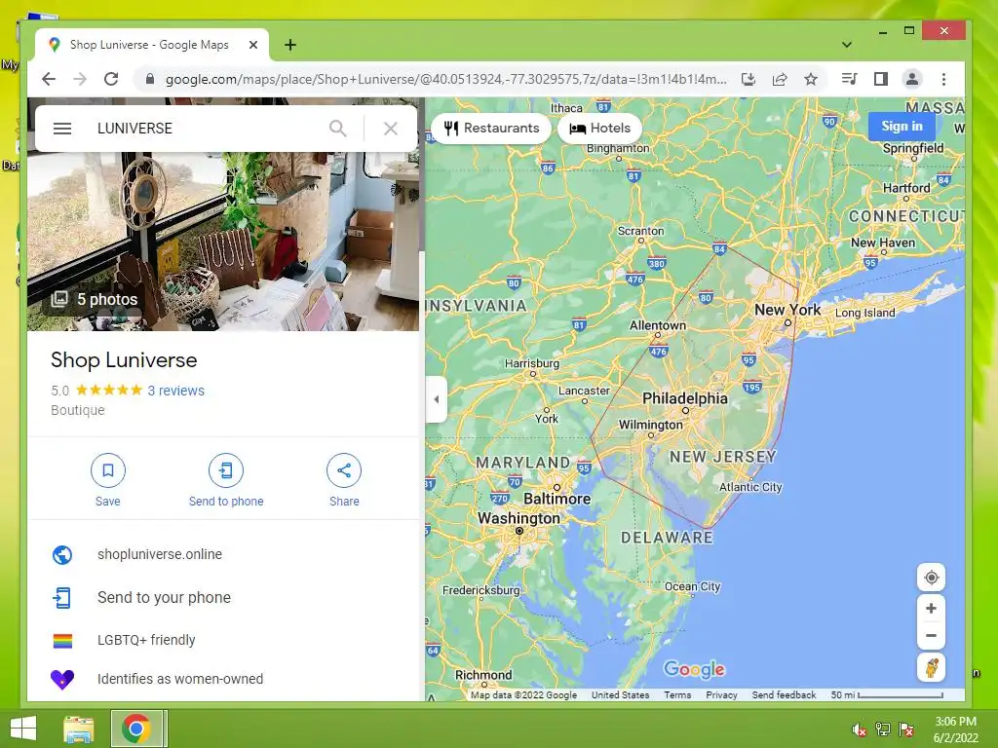
Task: Clear the LUNIVERSE search with the X icon
Action: (391, 129)
